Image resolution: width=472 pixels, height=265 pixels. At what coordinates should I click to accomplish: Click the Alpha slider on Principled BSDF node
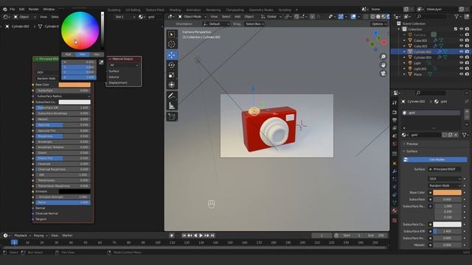pyautogui.click(x=63, y=203)
